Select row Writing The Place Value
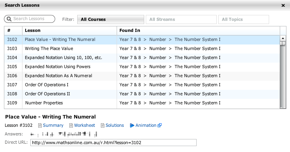The height and width of the screenshot is (152, 290). (x=142, y=49)
